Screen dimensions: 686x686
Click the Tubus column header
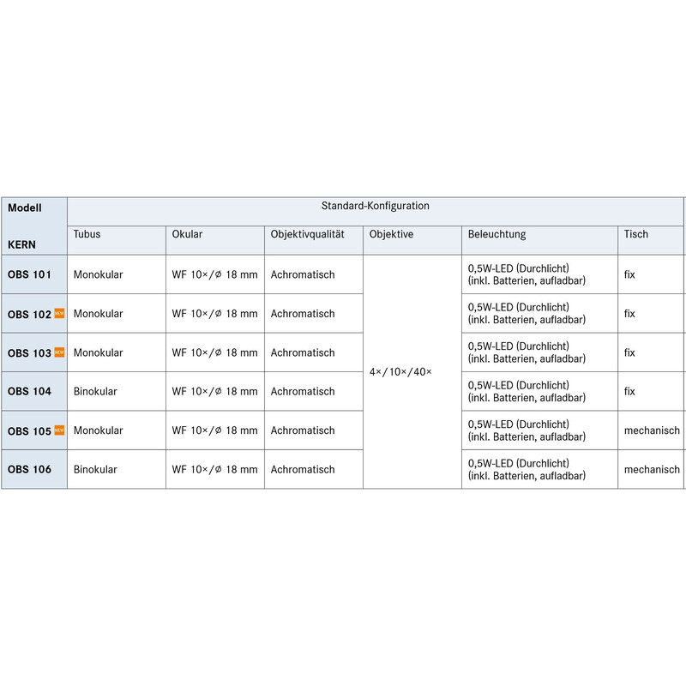87,234
